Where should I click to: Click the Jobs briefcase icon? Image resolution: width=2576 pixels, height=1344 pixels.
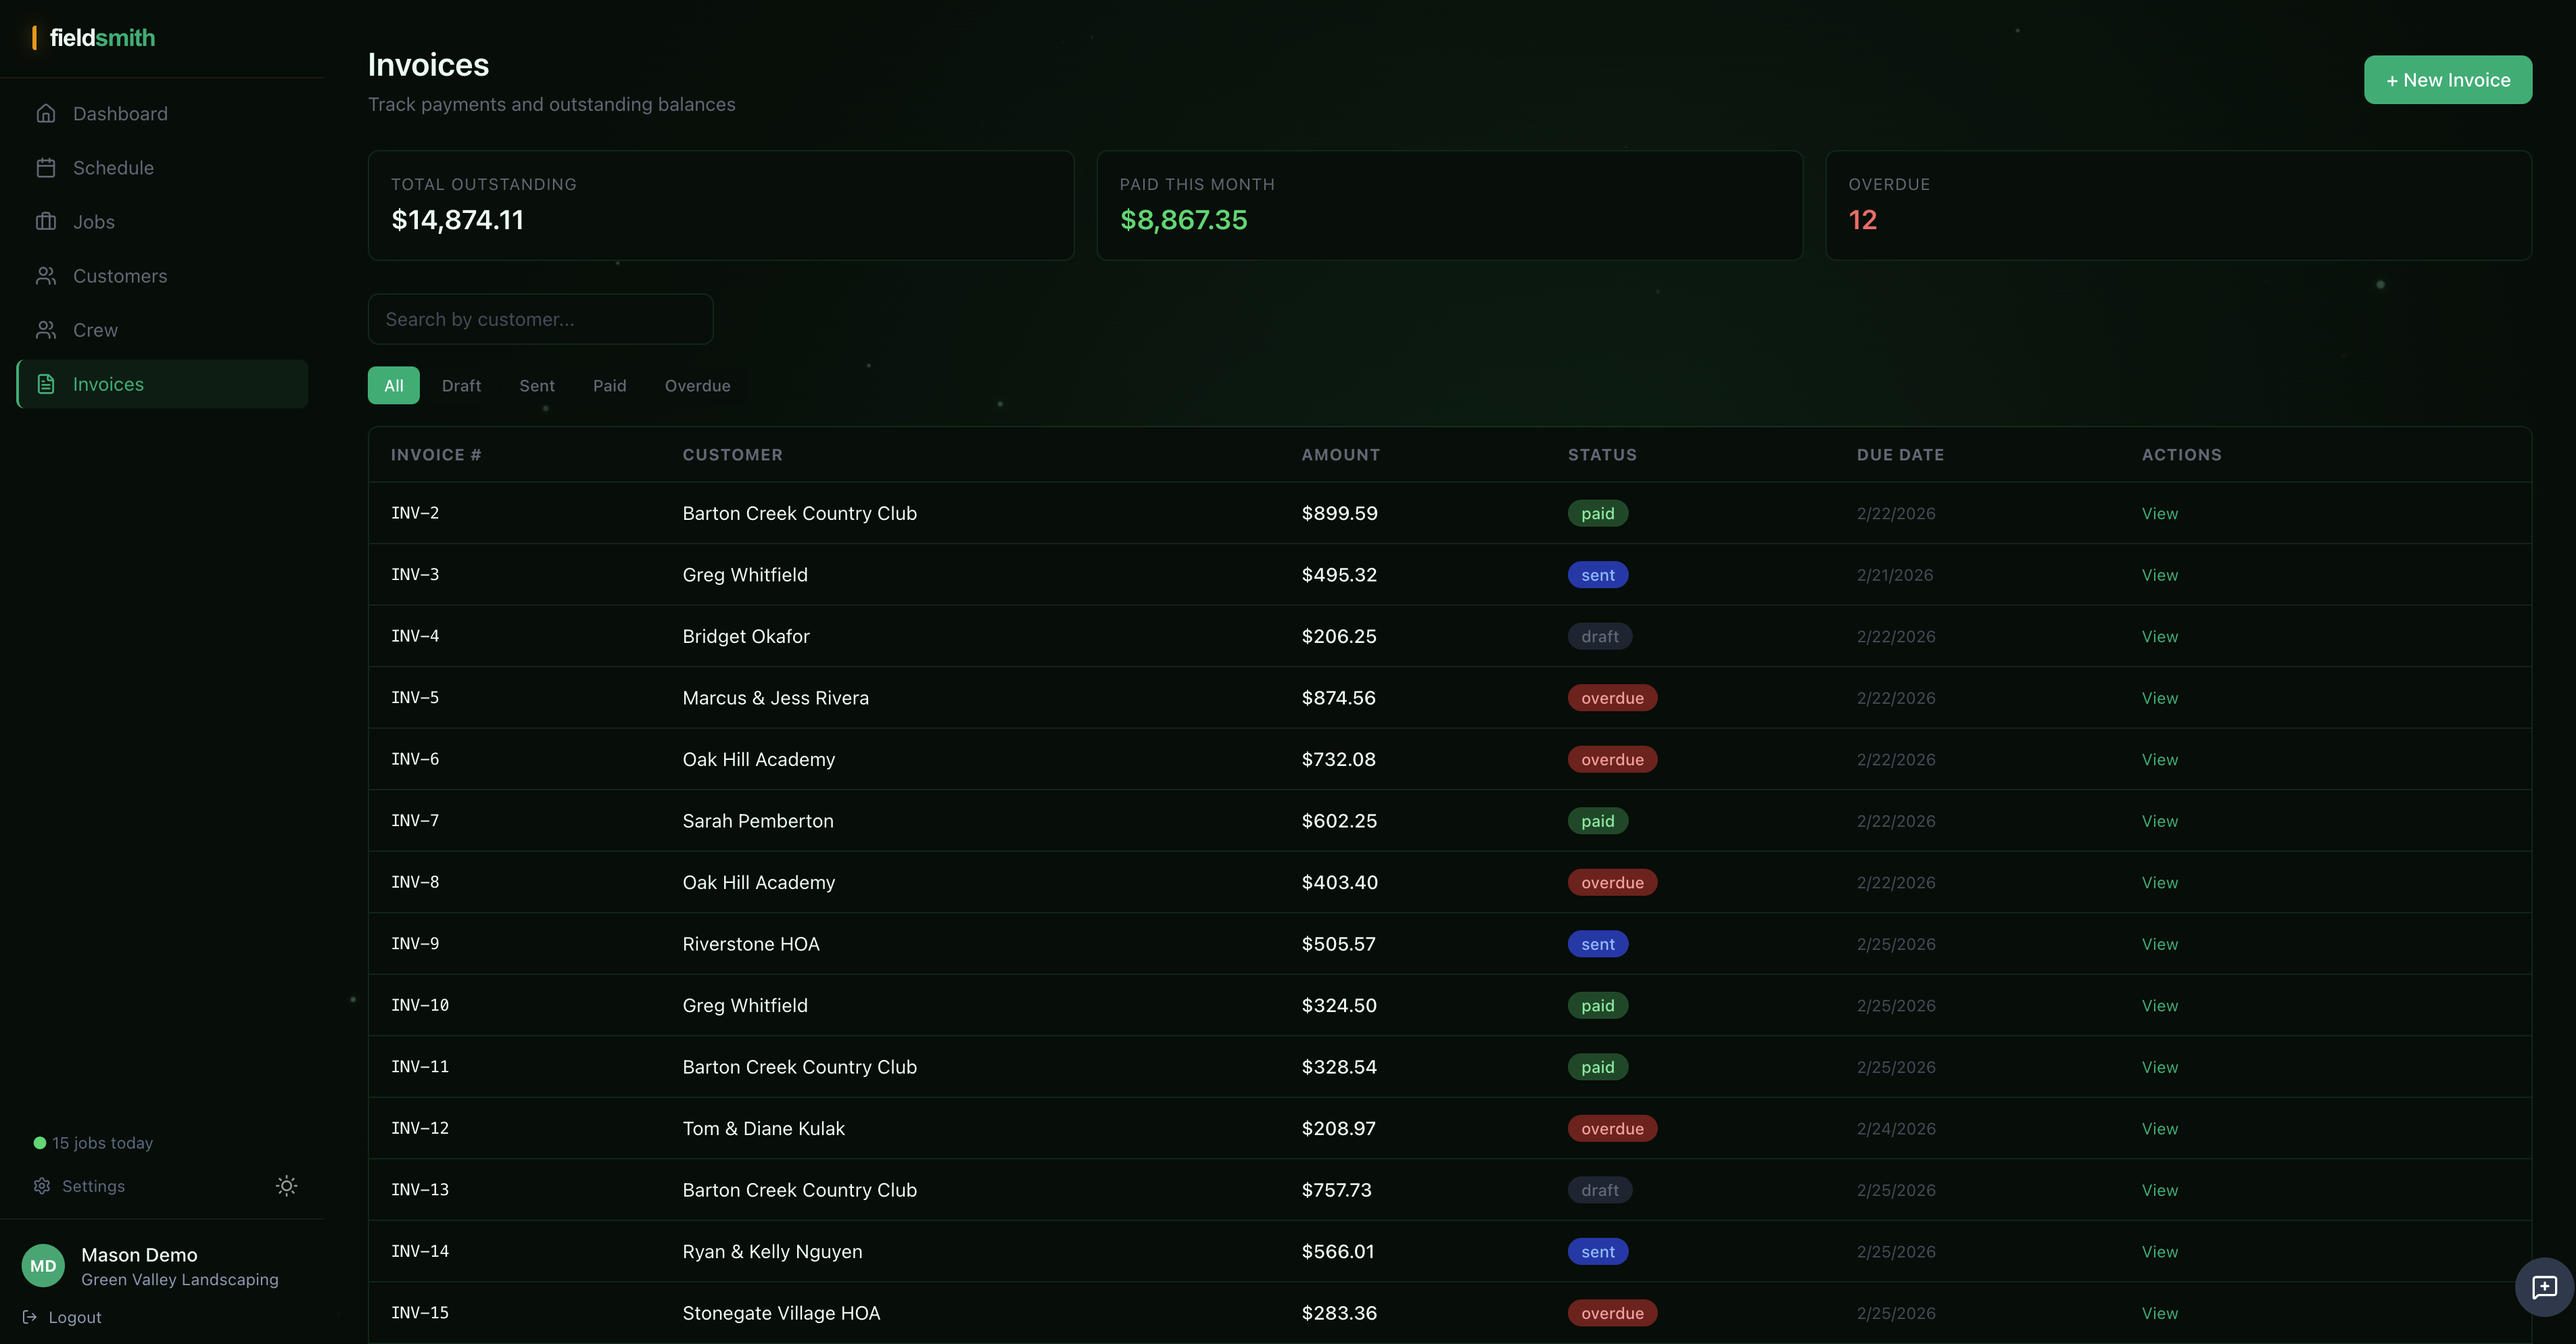pos(46,222)
